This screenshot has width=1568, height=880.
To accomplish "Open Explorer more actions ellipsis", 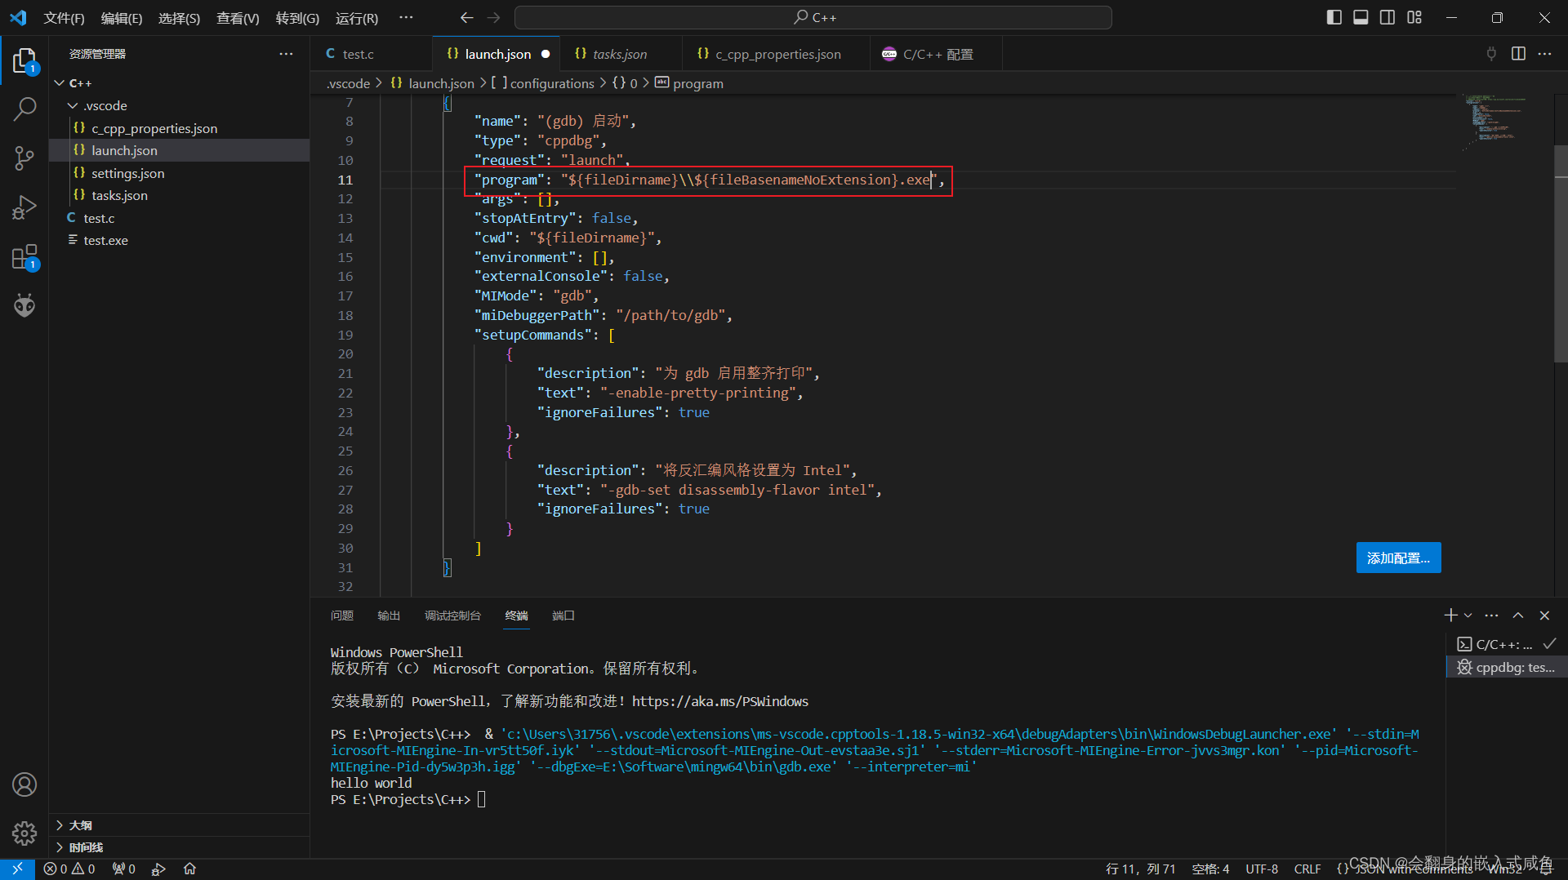I will pyautogui.click(x=286, y=53).
